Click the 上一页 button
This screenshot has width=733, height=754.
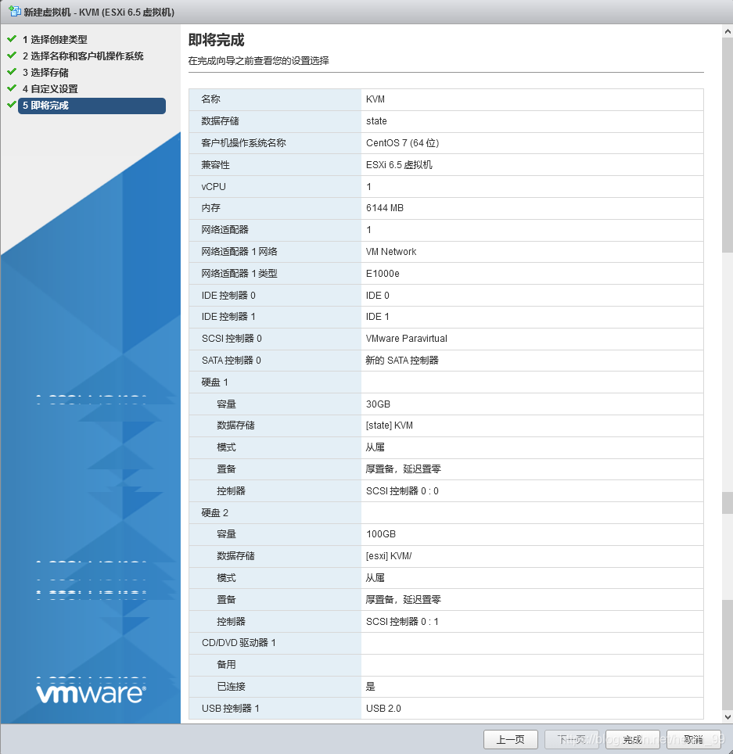[510, 740]
